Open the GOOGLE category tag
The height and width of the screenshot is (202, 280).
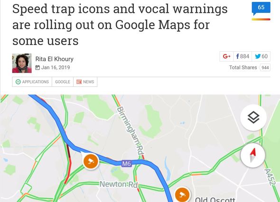63,82
